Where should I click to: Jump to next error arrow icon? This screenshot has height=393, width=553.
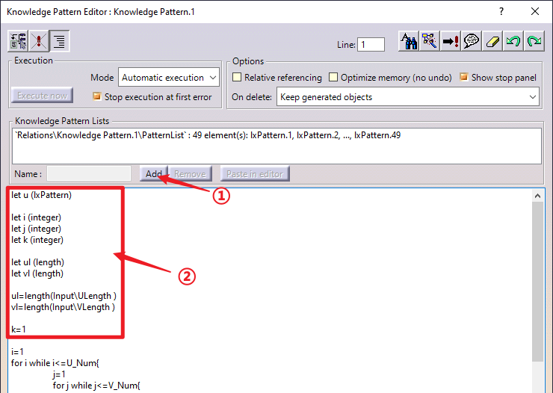(451, 41)
